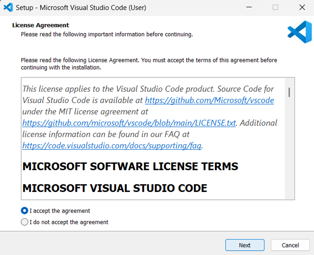Close the Setup wizard window
The height and width of the screenshot is (255, 314).
coord(302,7)
